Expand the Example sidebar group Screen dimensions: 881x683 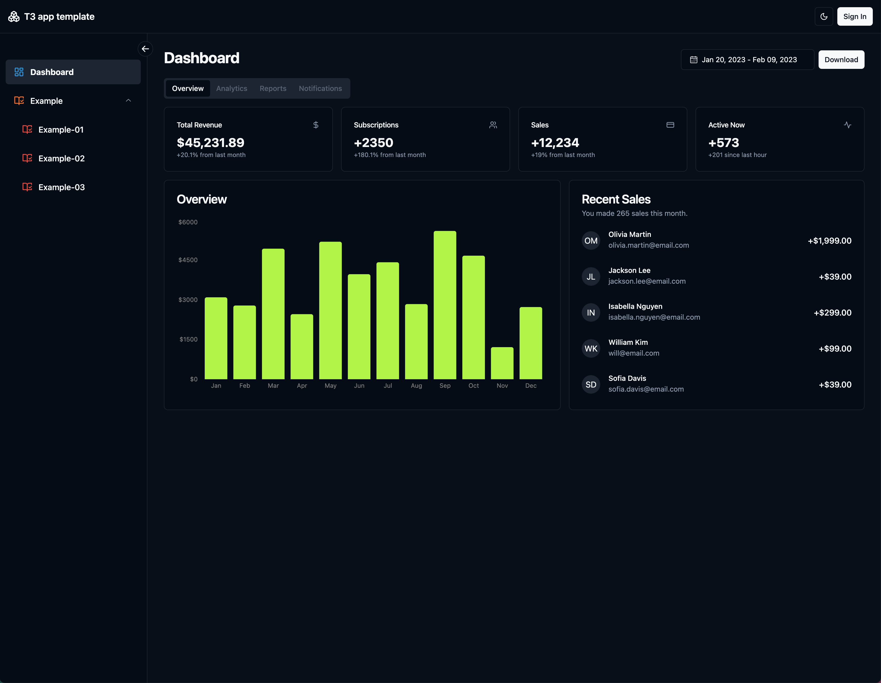point(46,101)
